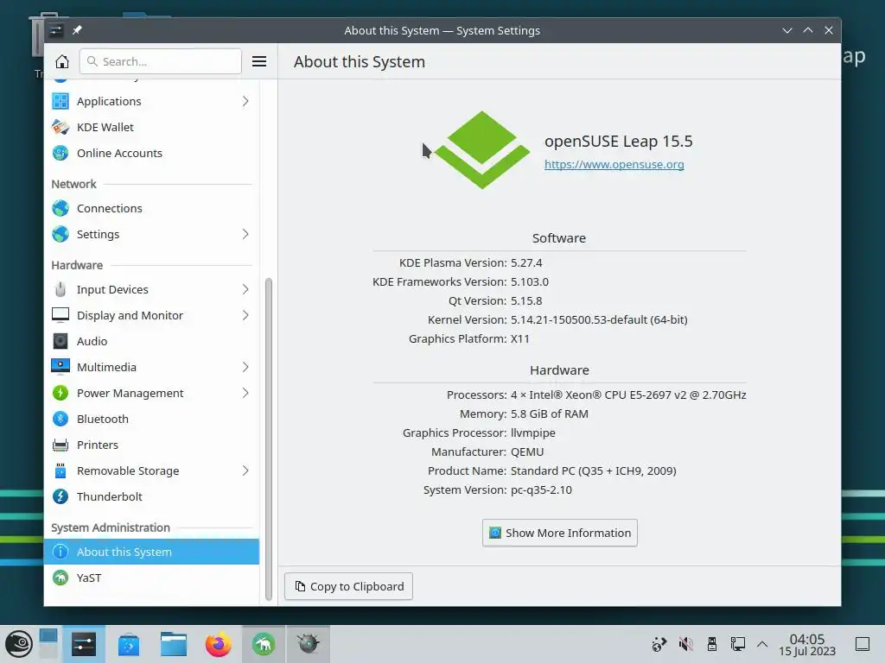Open the Printers icon
The width and height of the screenshot is (885, 663).
(60, 445)
